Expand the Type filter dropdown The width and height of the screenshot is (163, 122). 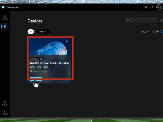pyautogui.click(x=43, y=32)
